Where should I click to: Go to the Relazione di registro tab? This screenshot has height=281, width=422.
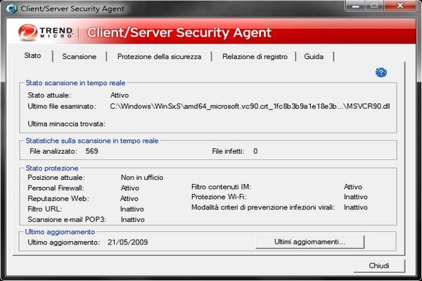click(x=255, y=56)
